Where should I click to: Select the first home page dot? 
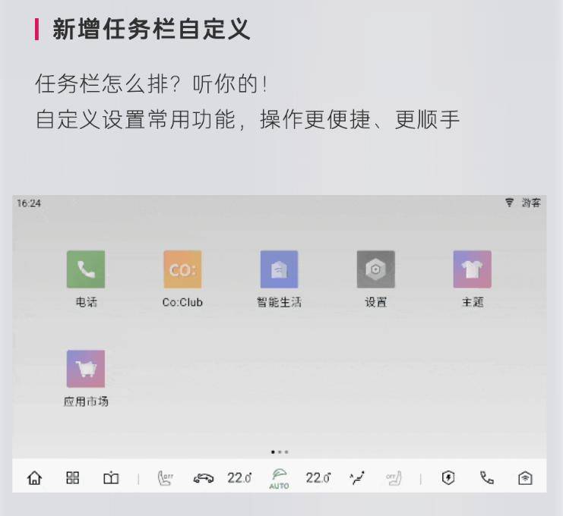click(x=273, y=451)
